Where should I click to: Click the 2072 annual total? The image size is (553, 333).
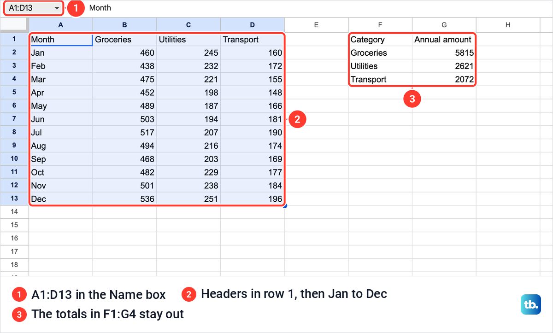[x=444, y=80]
